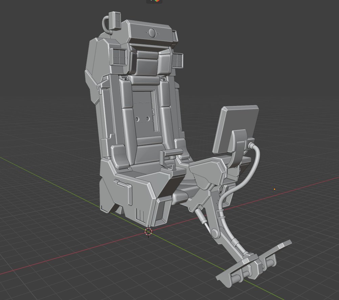This screenshot has height=300, width=339.
Task: Select the foot pedal bar assembly
Action: (x=254, y=264)
